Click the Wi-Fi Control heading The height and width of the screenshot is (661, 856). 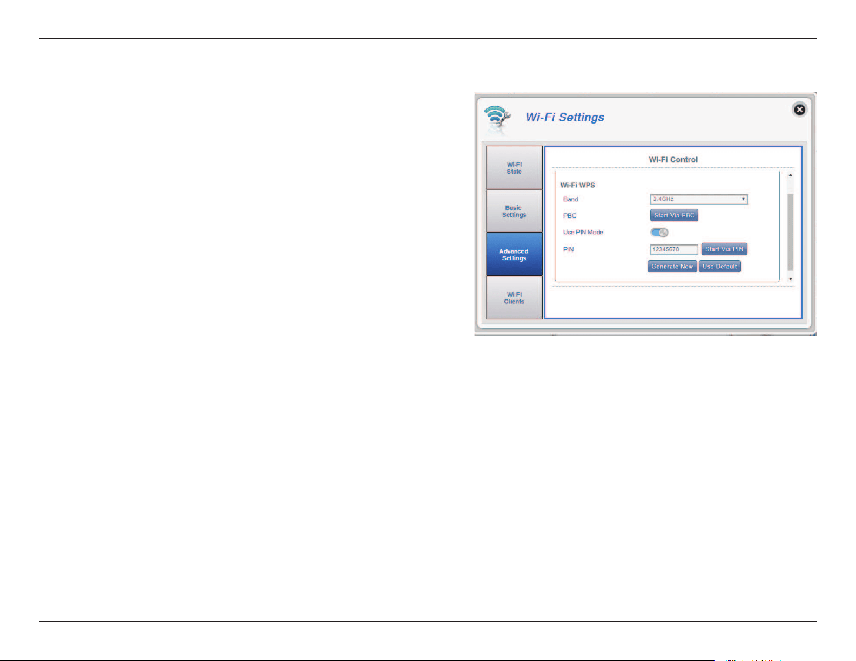click(x=673, y=160)
